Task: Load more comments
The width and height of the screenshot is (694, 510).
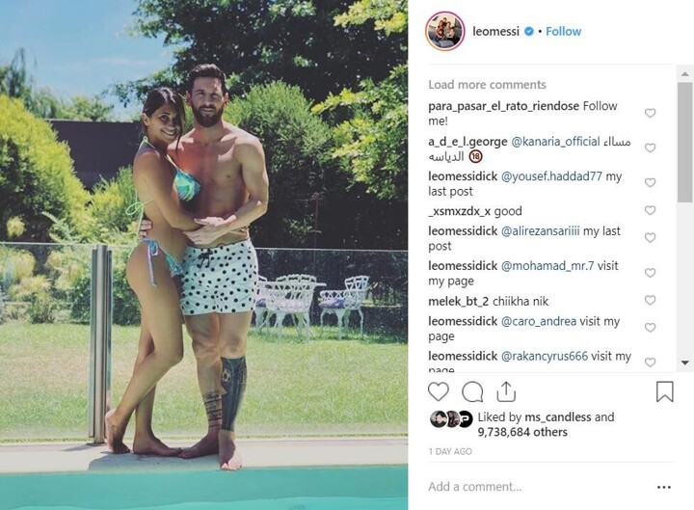Action: (487, 85)
